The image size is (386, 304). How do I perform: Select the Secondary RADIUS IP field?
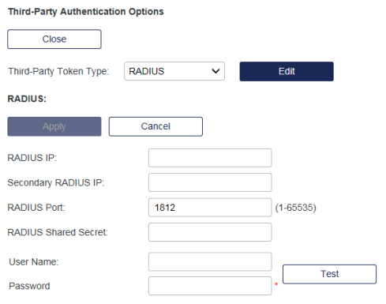pos(210,182)
